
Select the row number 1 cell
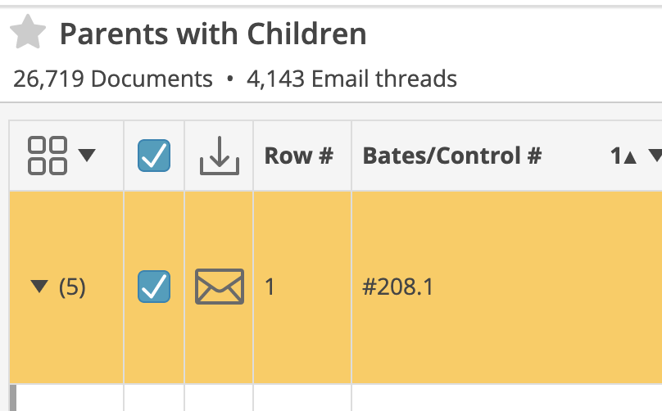pos(302,287)
